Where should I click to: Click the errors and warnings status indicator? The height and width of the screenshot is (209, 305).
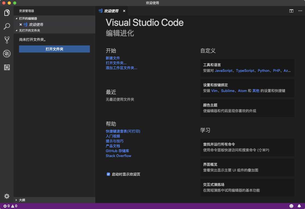(10, 206)
